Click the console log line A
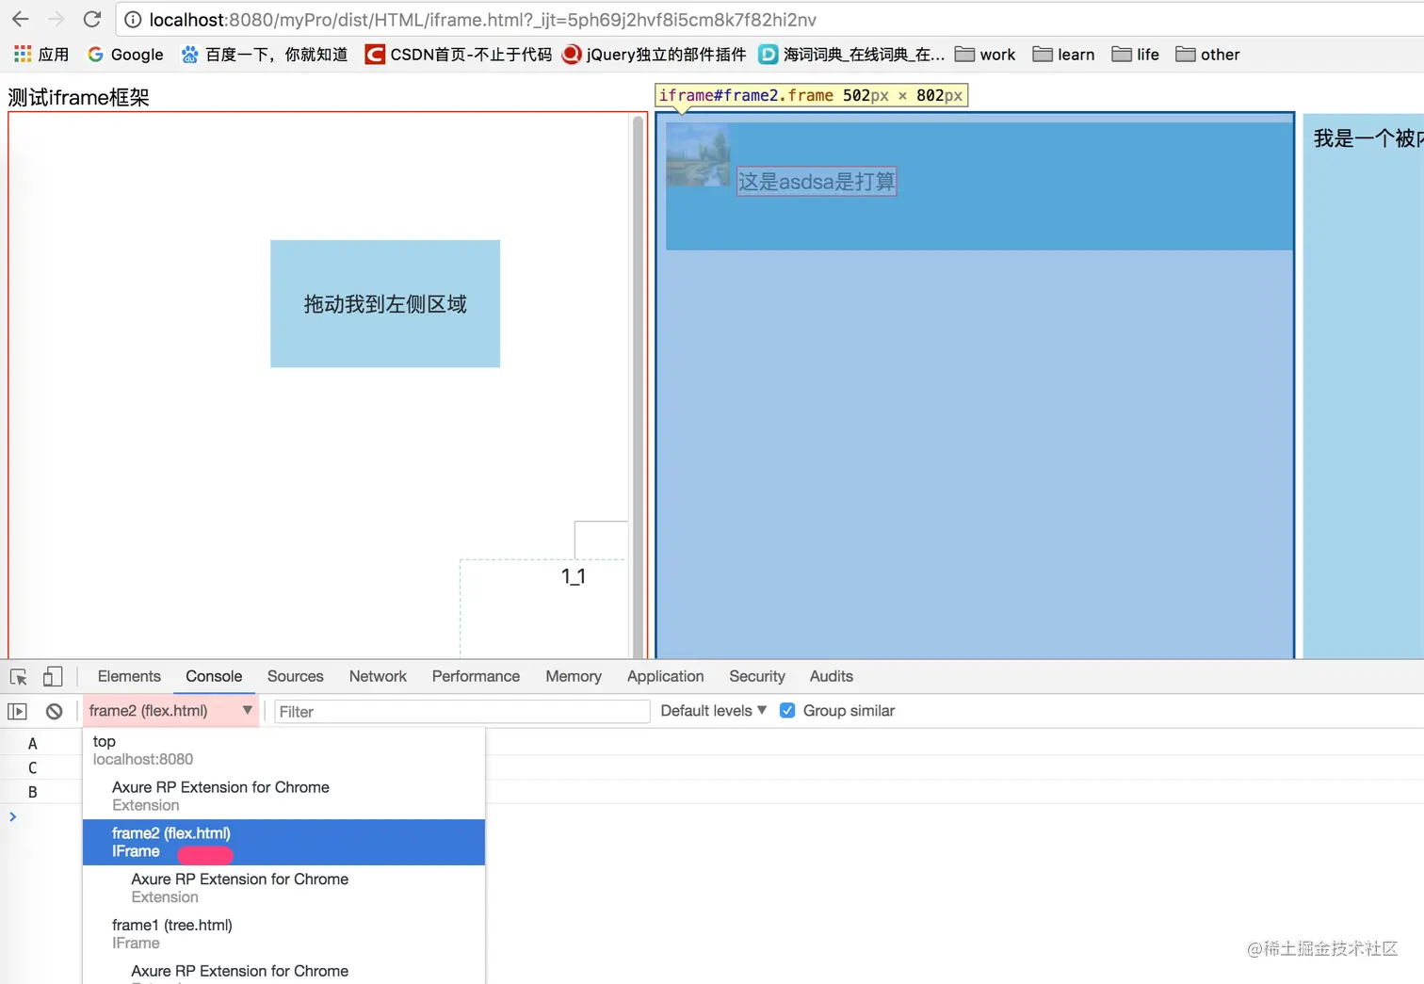1424x984 pixels. click(32, 744)
